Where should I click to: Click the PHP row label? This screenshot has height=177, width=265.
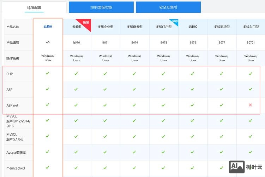coord(10,74)
